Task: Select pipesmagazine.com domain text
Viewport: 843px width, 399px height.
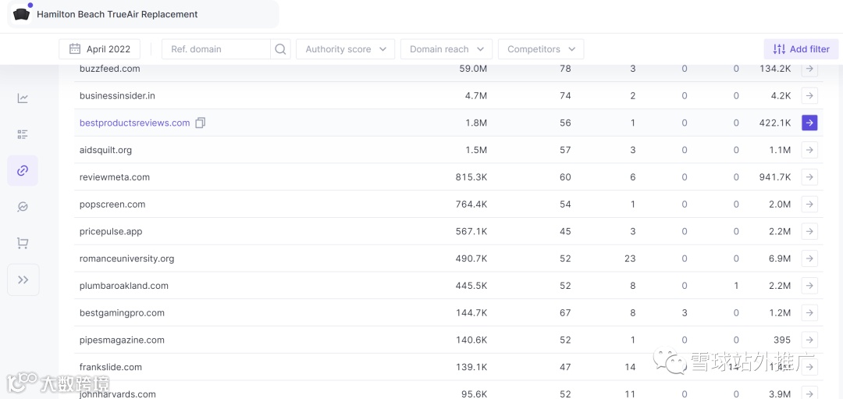Action: pos(122,340)
